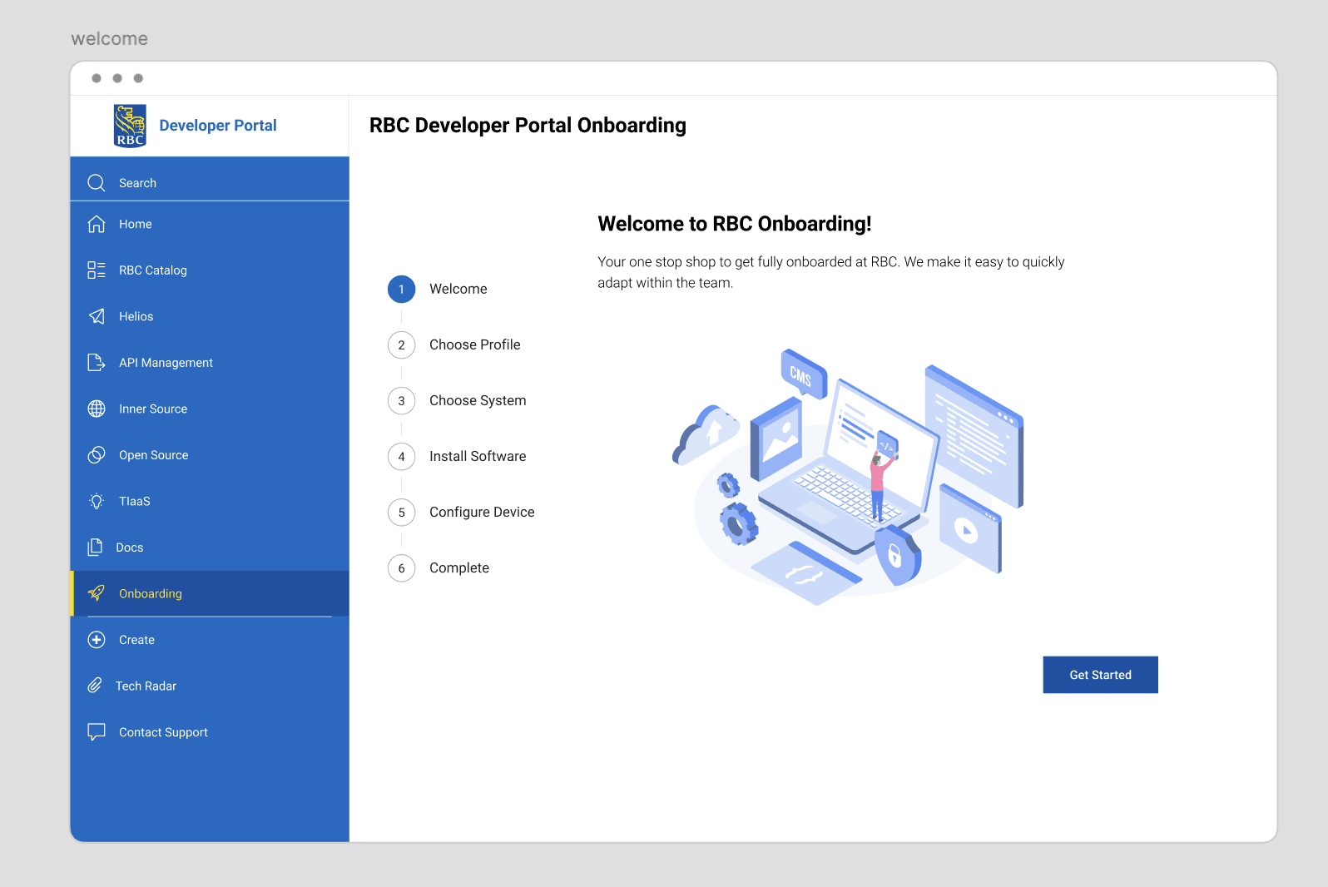Viewport: 1328px width, 887px height.
Task: Click the Welcome to RBC Onboarding! heading
Action: (735, 224)
